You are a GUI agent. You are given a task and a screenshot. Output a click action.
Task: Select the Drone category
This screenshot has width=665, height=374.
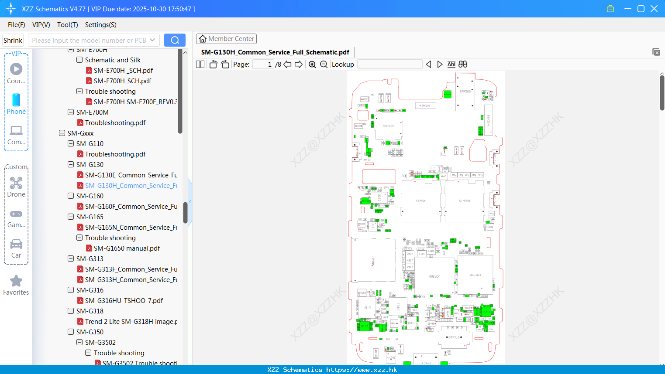click(x=16, y=187)
